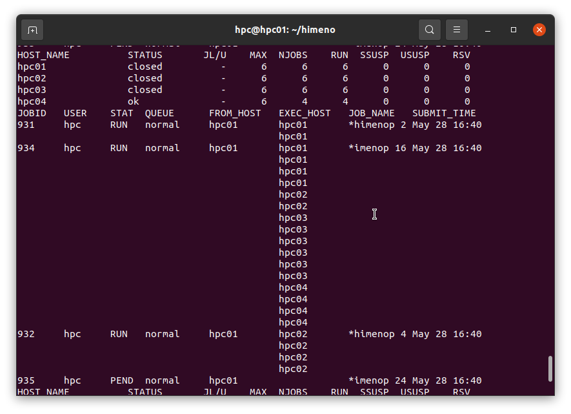
Task: Click the RUN status of job 931
Action: 119,125
